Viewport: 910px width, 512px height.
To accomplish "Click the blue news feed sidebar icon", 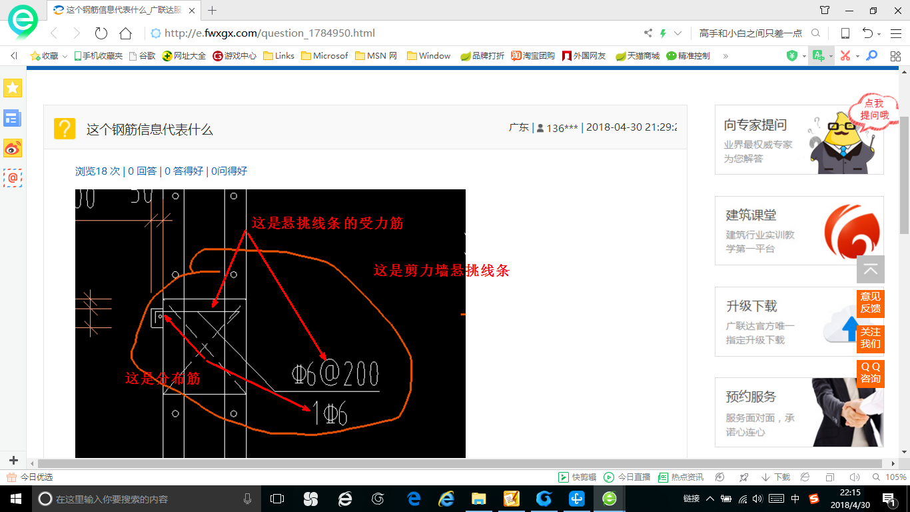I will [x=13, y=118].
